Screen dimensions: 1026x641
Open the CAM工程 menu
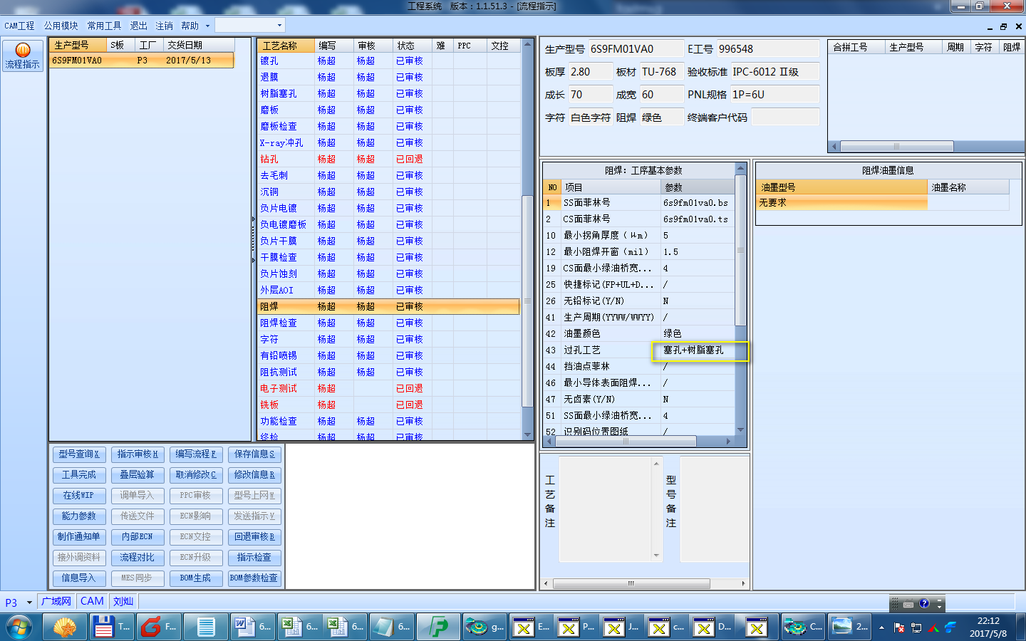pyautogui.click(x=19, y=26)
